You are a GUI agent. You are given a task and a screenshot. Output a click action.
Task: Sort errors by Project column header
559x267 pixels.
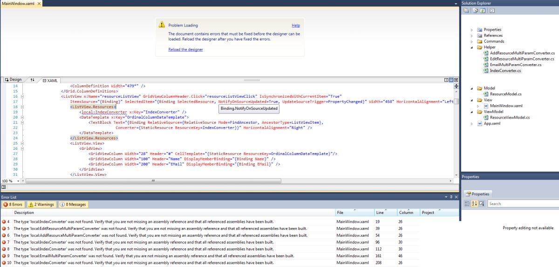tap(439, 213)
